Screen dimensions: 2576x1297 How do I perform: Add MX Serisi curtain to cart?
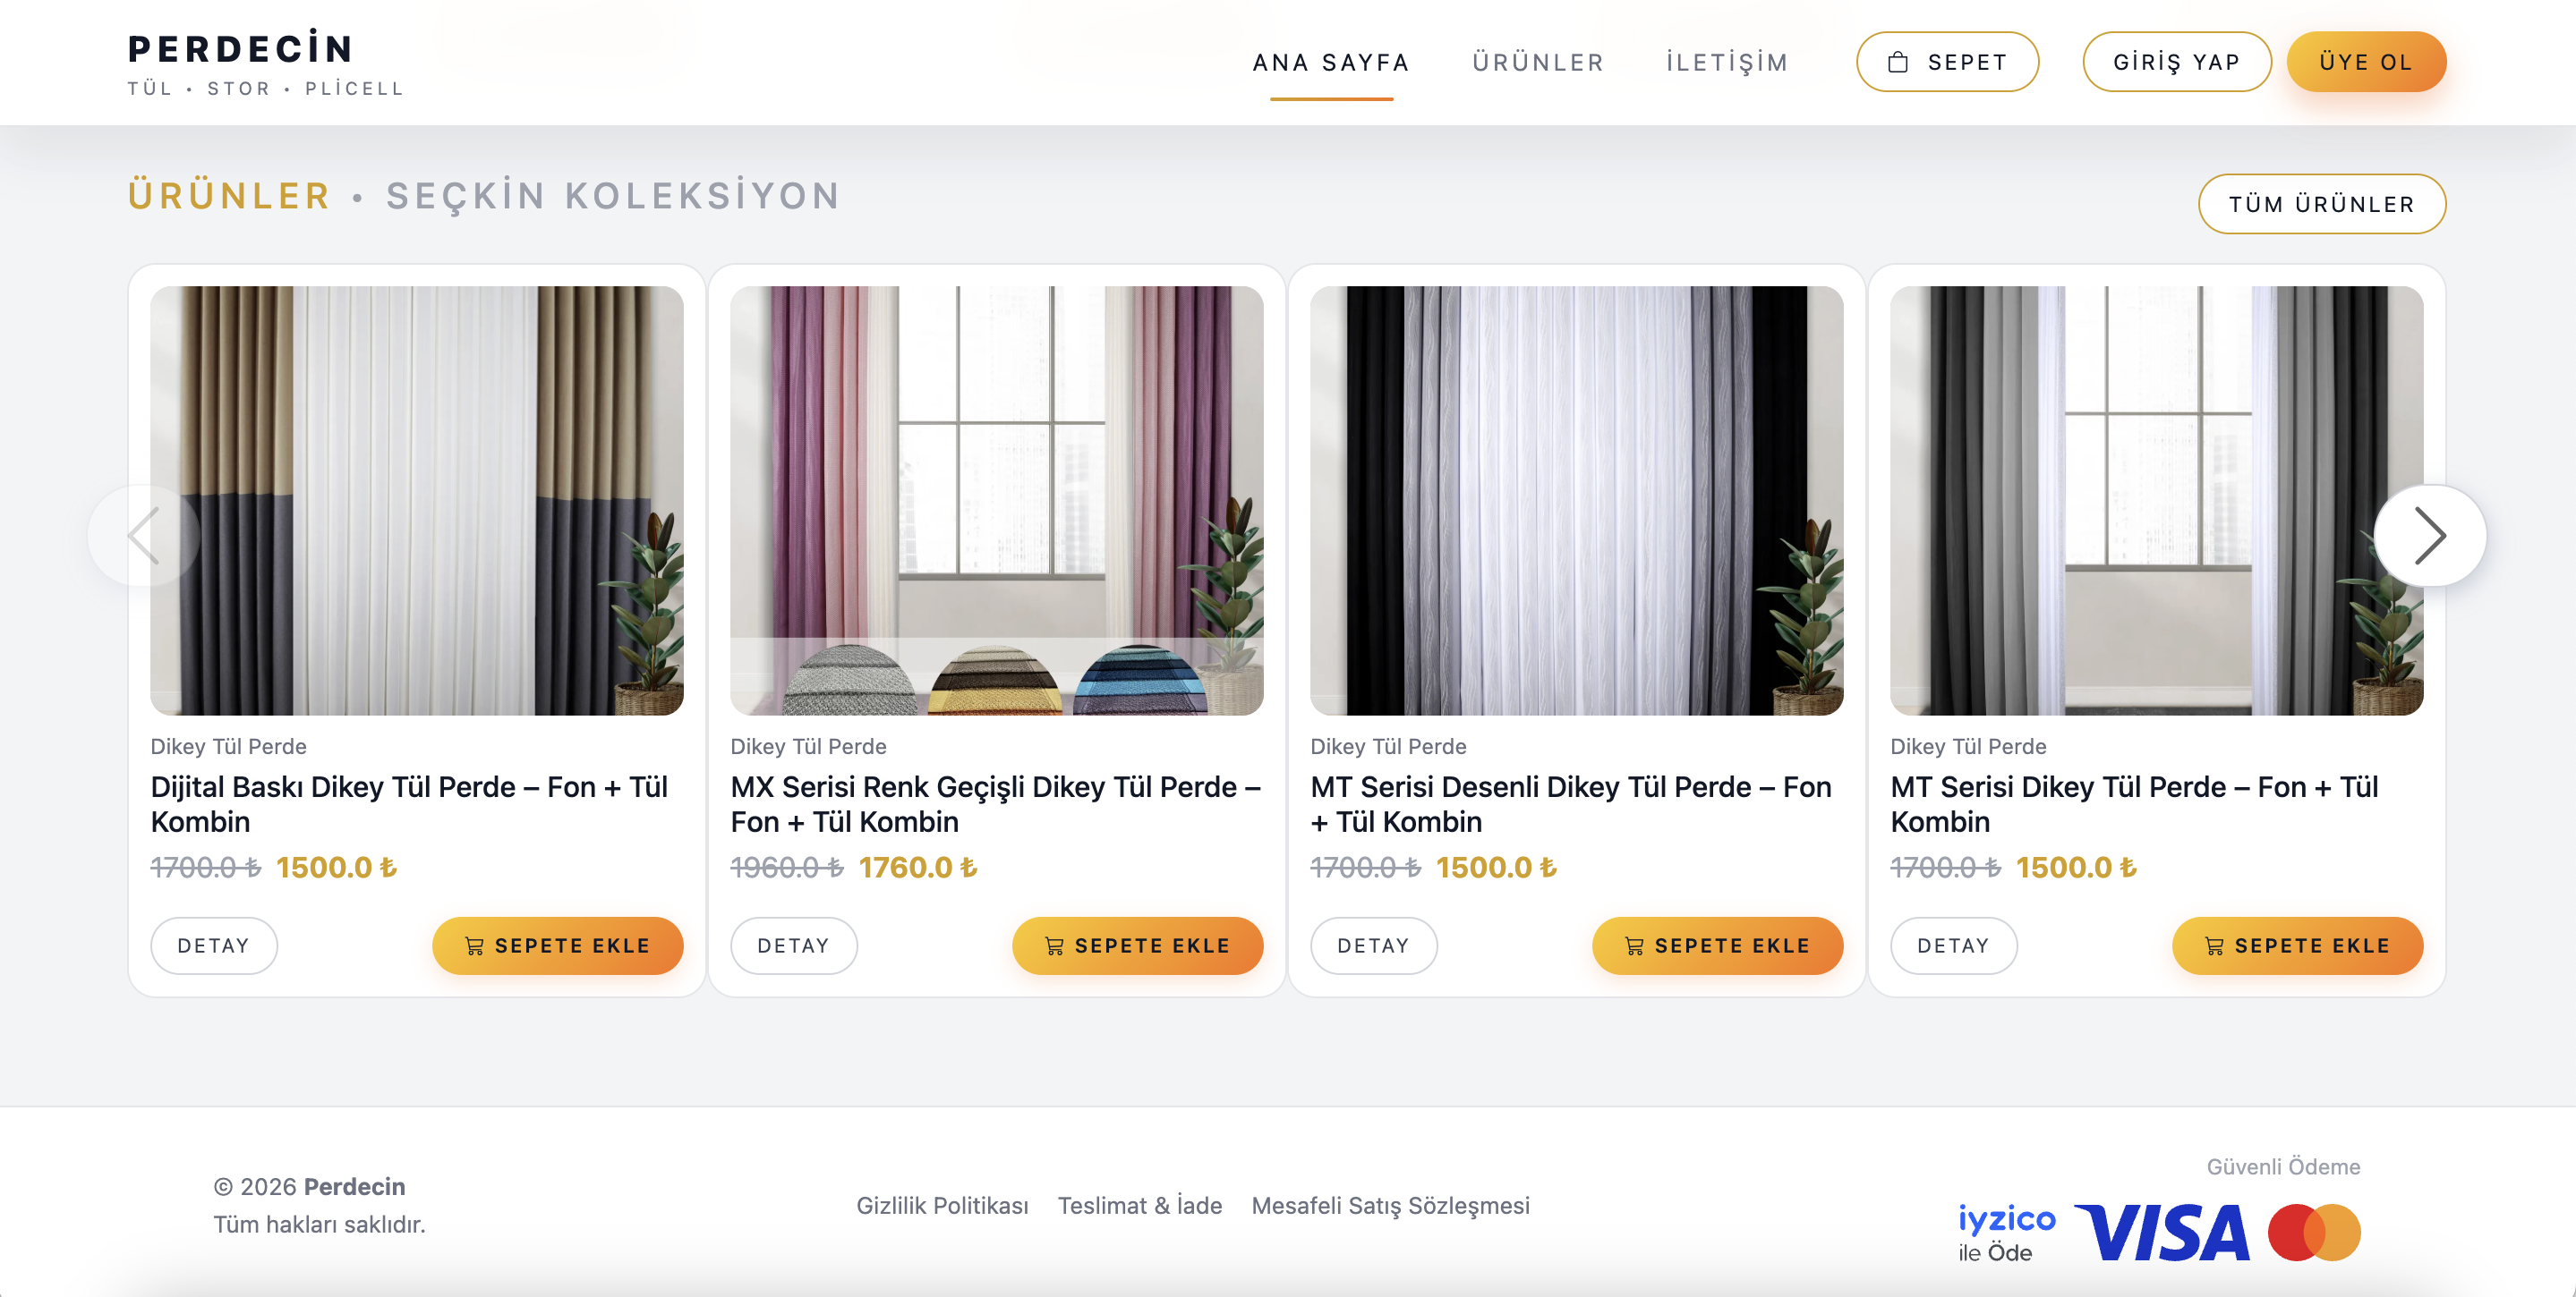(x=1137, y=945)
